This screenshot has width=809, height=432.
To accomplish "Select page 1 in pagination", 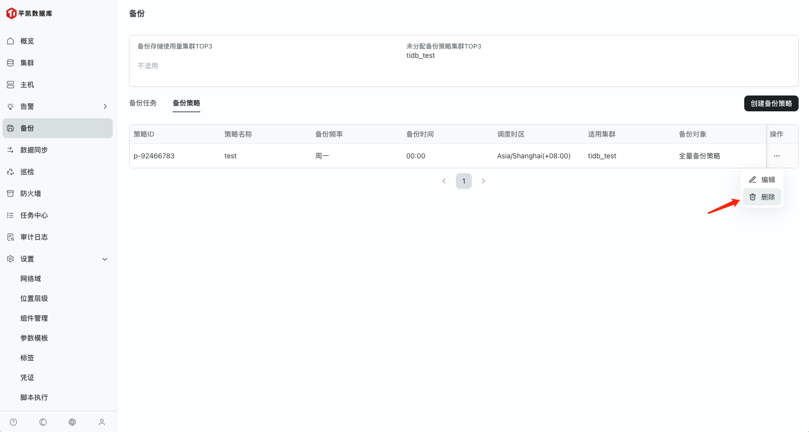I will pyautogui.click(x=463, y=181).
